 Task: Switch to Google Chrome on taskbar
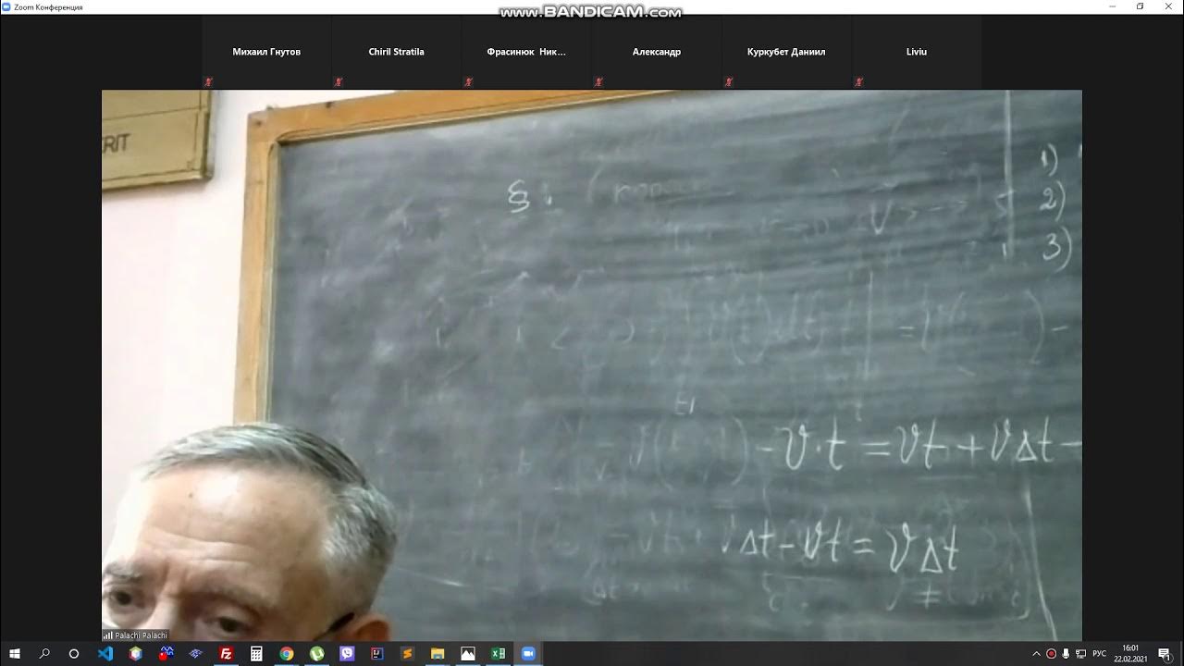point(287,654)
